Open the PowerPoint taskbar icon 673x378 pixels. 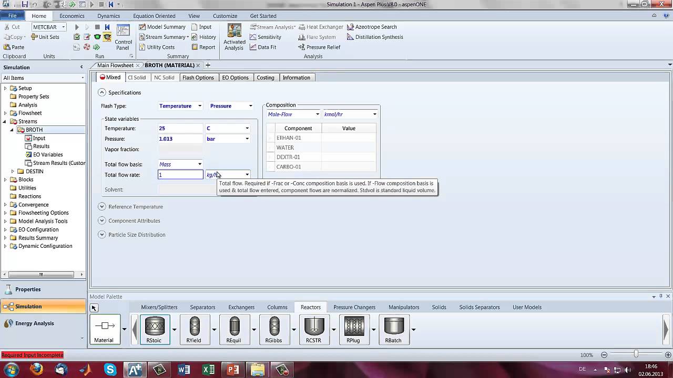tap(233, 370)
